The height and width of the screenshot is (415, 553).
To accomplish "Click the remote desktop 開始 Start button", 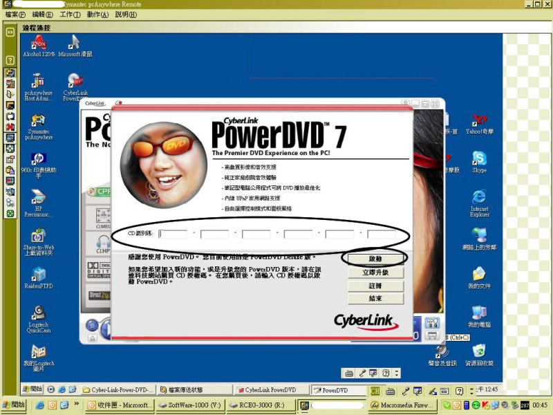I will point(32,389).
